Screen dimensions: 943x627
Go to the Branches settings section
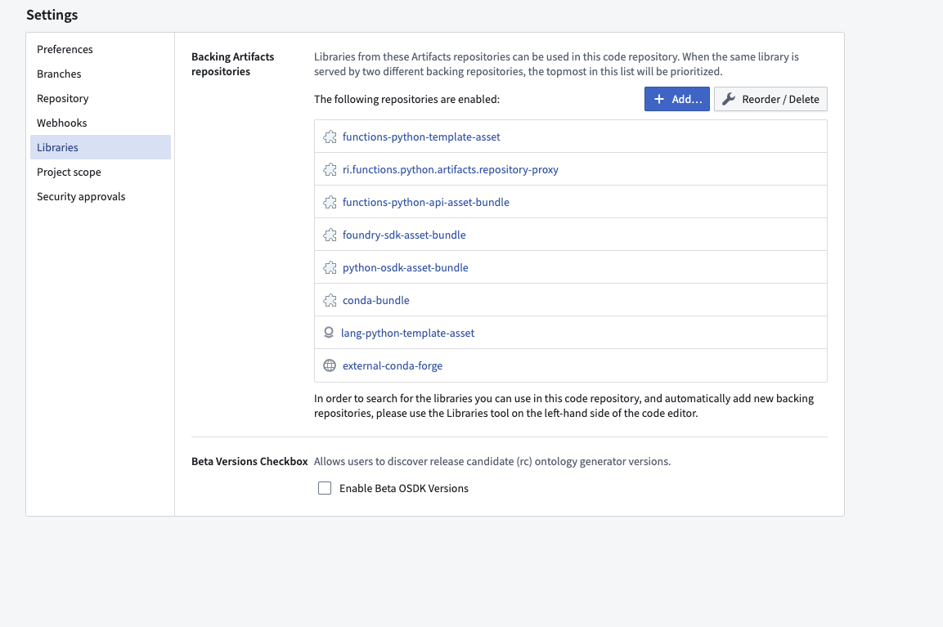pyautogui.click(x=101, y=74)
